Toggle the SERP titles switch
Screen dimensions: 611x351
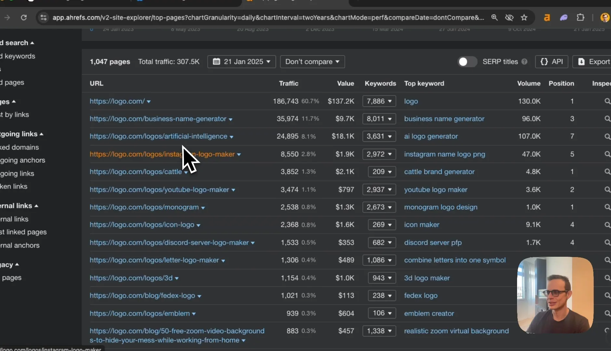(x=467, y=62)
